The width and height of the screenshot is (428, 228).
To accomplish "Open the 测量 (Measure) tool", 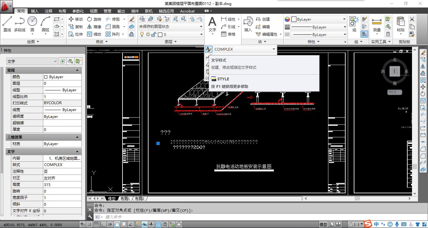I will point(377,24).
